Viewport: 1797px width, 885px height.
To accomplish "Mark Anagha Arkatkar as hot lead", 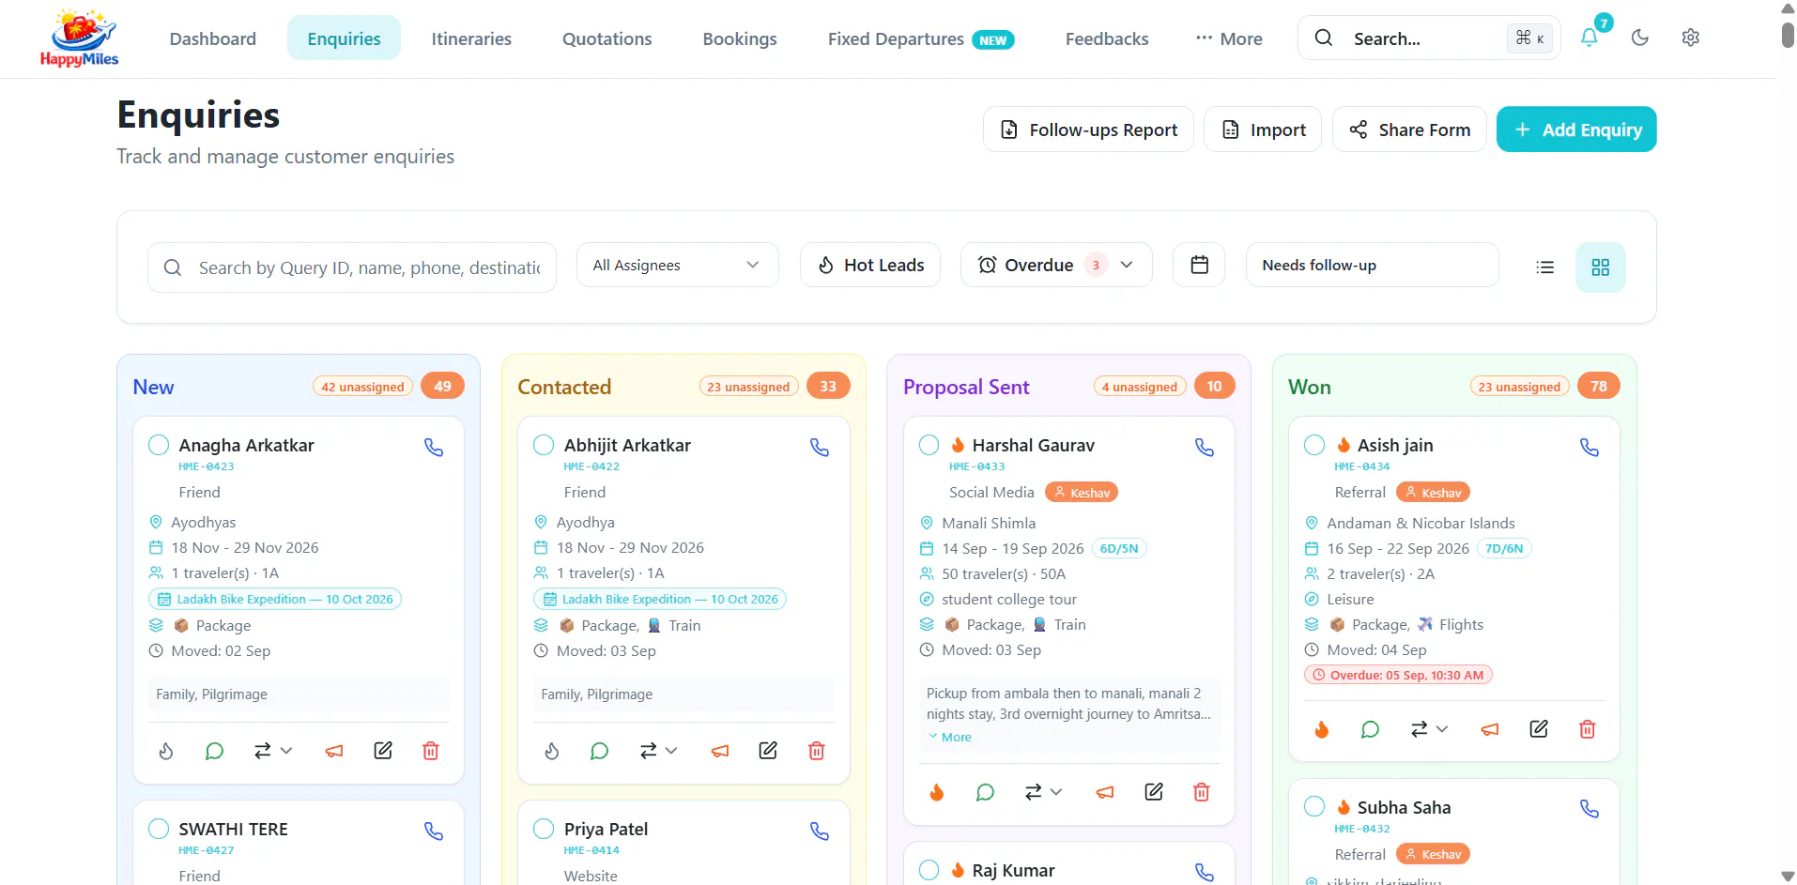I will pos(166,751).
